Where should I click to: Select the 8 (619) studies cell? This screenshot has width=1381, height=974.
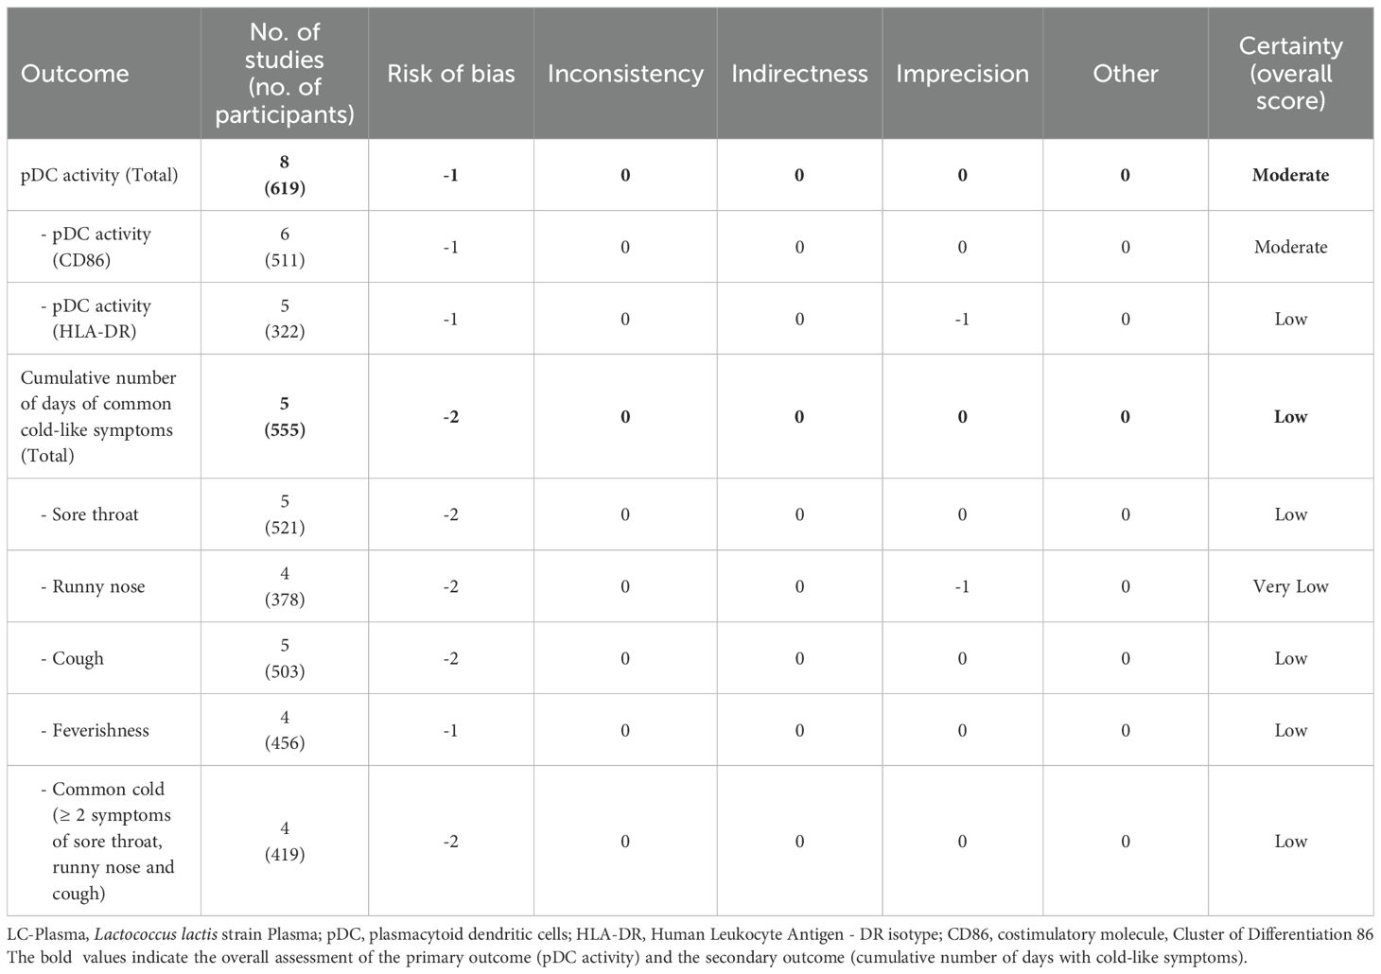tap(285, 175)
